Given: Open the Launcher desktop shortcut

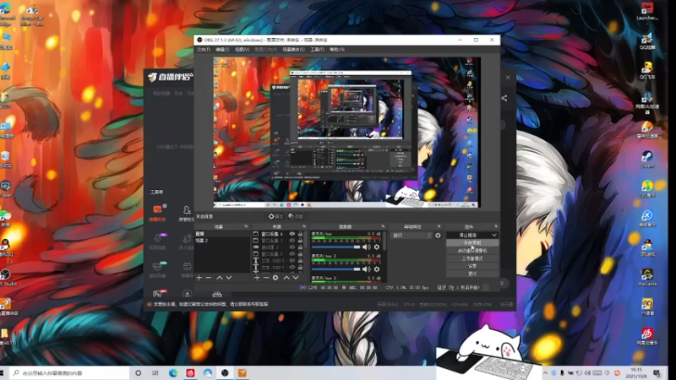Looking at the screenshot, I should [647, 10].
